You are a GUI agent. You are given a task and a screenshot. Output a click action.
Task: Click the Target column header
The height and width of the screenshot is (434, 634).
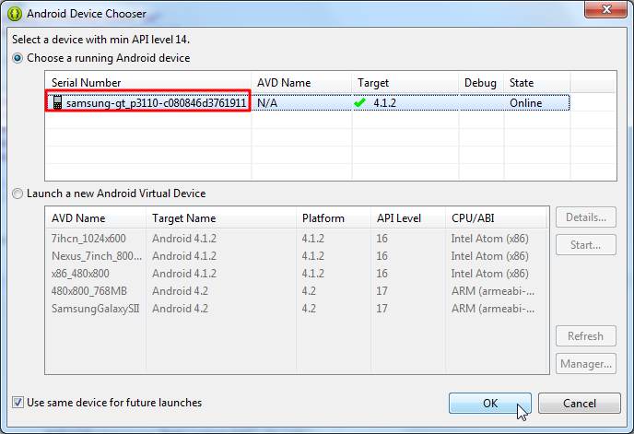[x=405, y=83]
